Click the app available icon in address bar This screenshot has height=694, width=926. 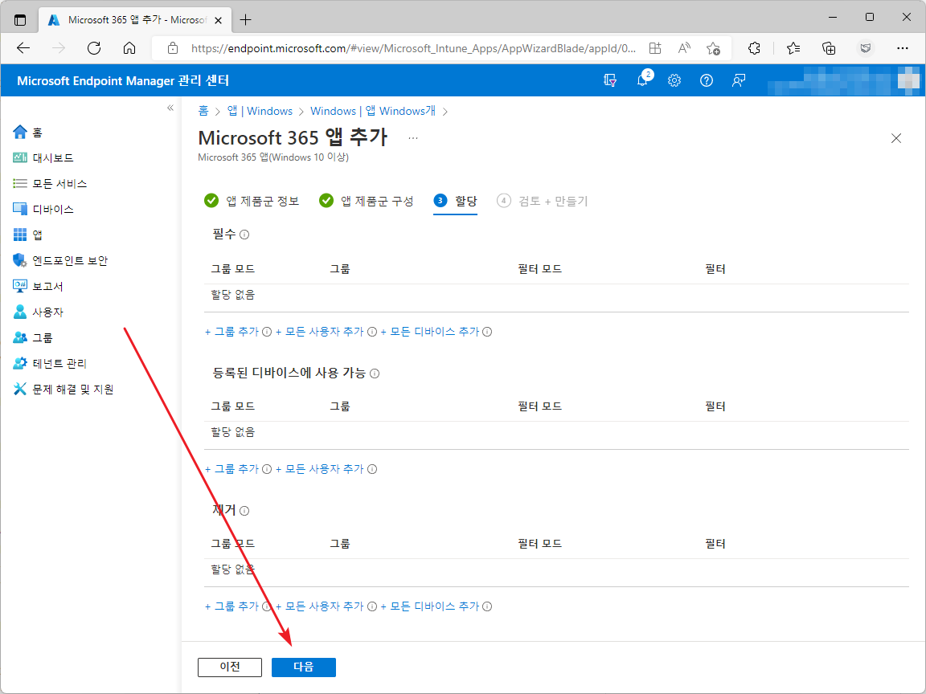tap(655, 48)
